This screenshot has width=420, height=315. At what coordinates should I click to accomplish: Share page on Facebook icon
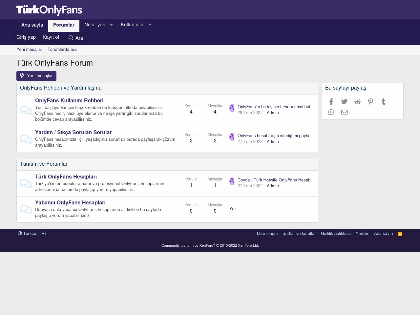[x=331, y=102]
